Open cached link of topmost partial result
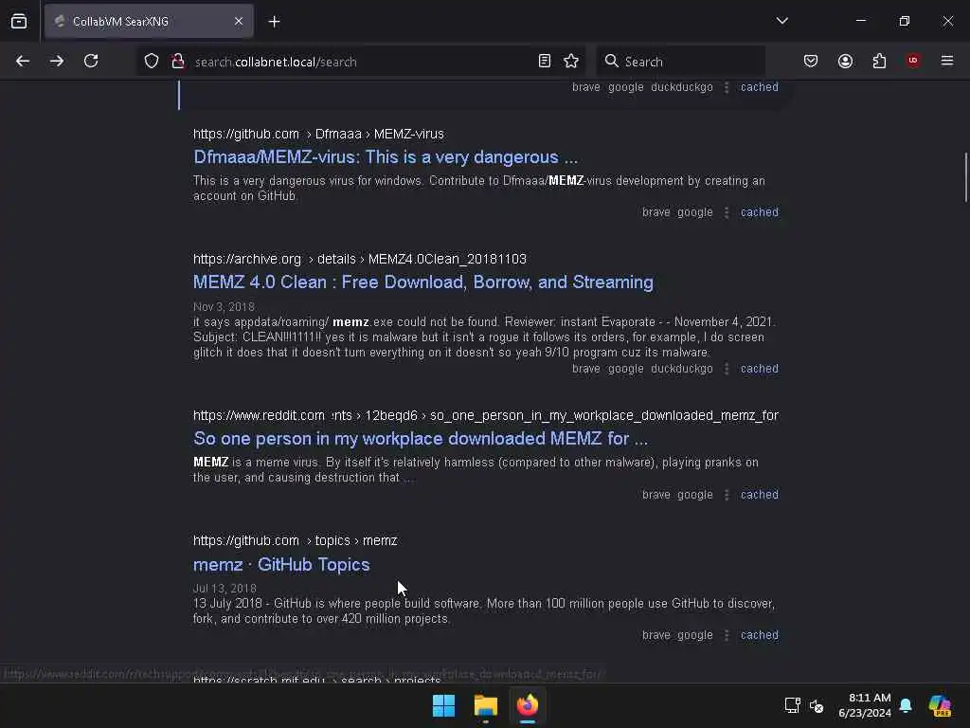This screenshot has height=728, width=970. coord(760,87)
